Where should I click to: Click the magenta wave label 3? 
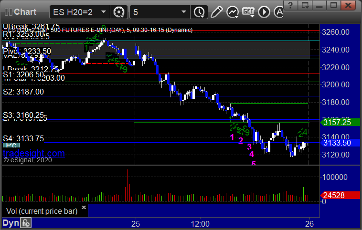(x=249, y=146)
